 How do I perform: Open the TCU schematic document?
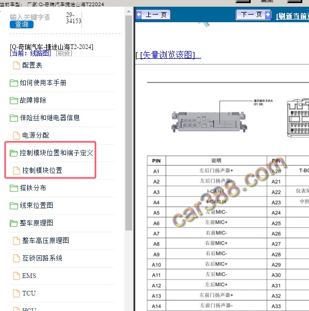[x=29, y=293]
